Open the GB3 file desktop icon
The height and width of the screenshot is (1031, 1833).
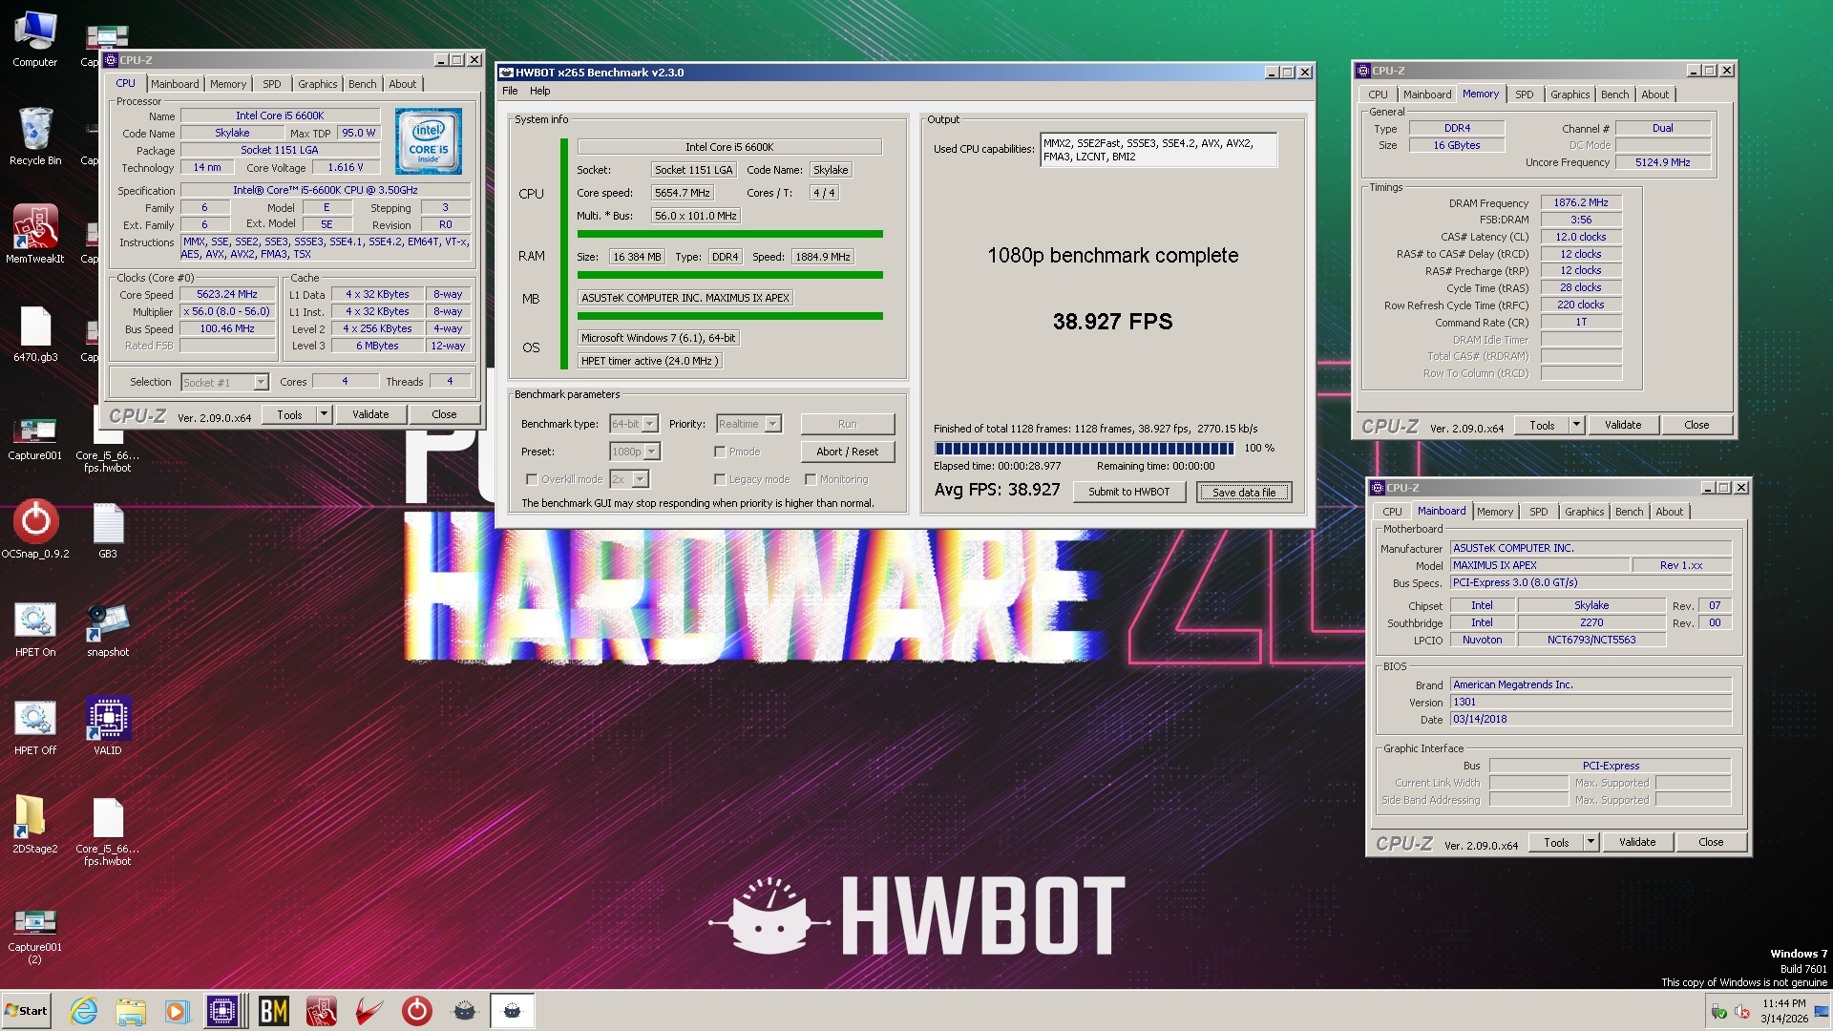tap(108, 531)
